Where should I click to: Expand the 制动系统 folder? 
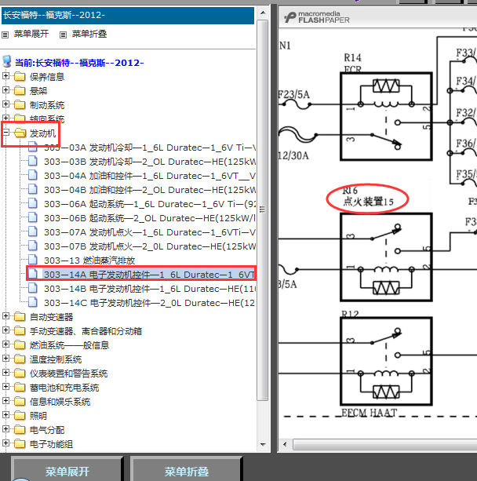5,104
